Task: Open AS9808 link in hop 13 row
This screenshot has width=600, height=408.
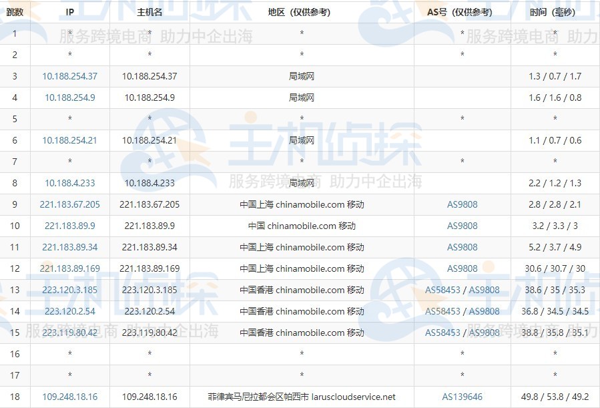Action: pos(484,290)
